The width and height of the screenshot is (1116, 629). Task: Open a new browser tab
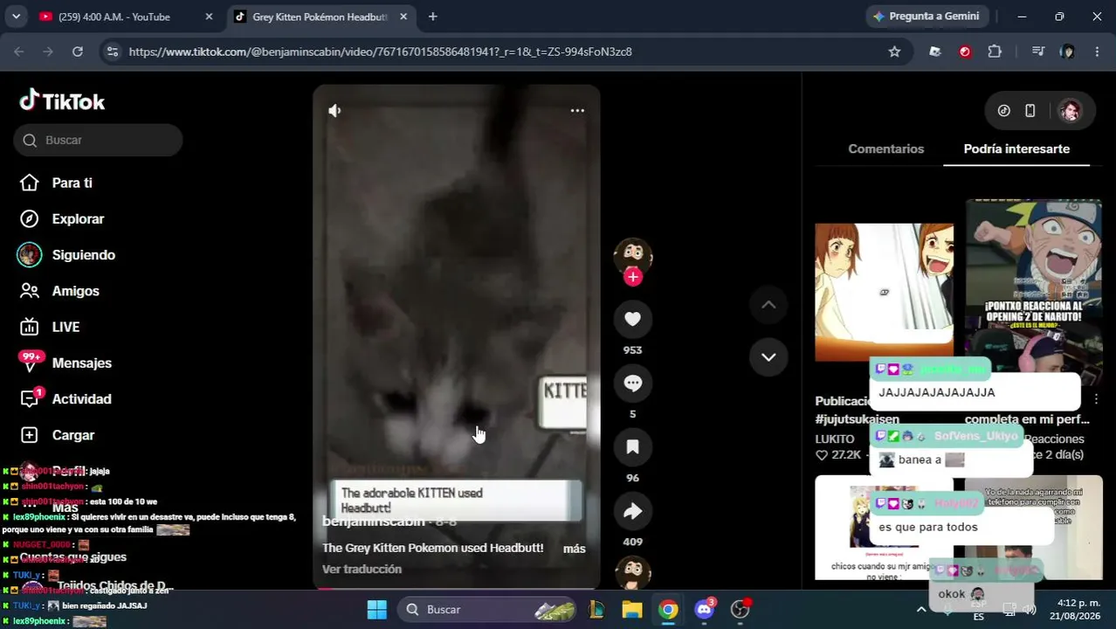[432, 17]
